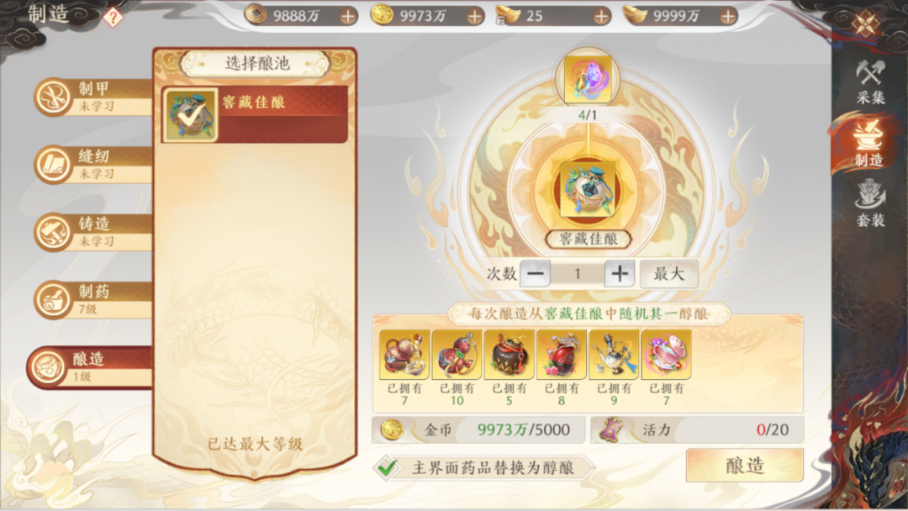Image resolution: width=908 pixels, height=511 pixels.
Task: Select the pink teacup brew owned 7
Action: tap(666, 355)
